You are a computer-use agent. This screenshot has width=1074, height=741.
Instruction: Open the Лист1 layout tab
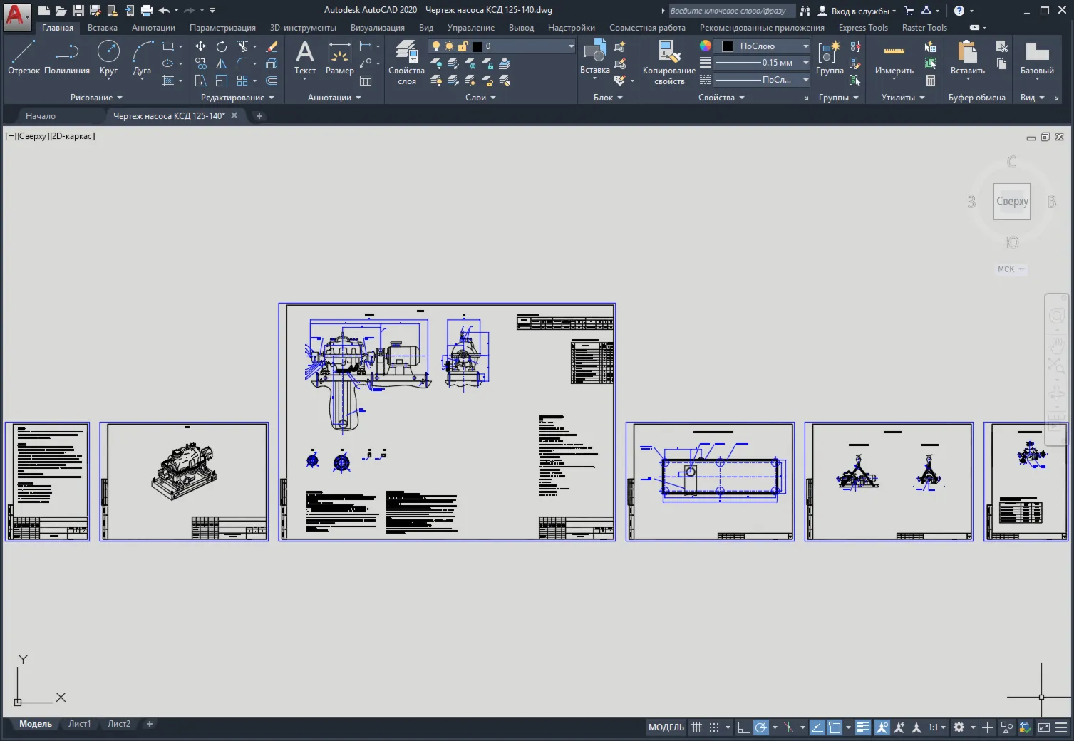pos(80,724)
